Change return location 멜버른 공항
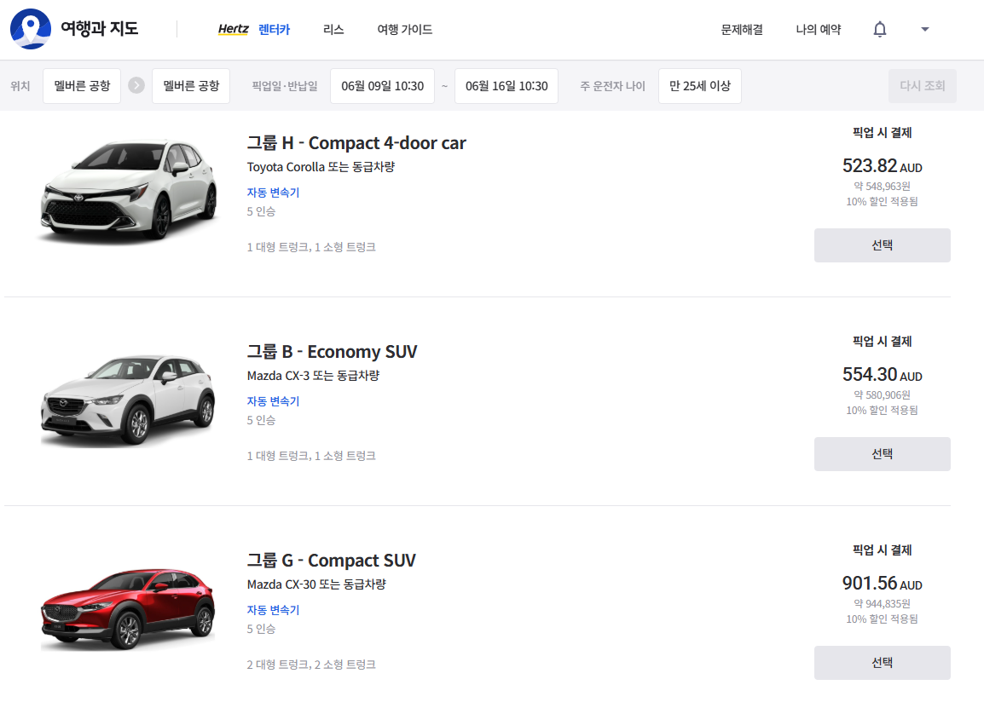Image resolution: width=984 pixels, height=708 pixels. tap(191, 86)
